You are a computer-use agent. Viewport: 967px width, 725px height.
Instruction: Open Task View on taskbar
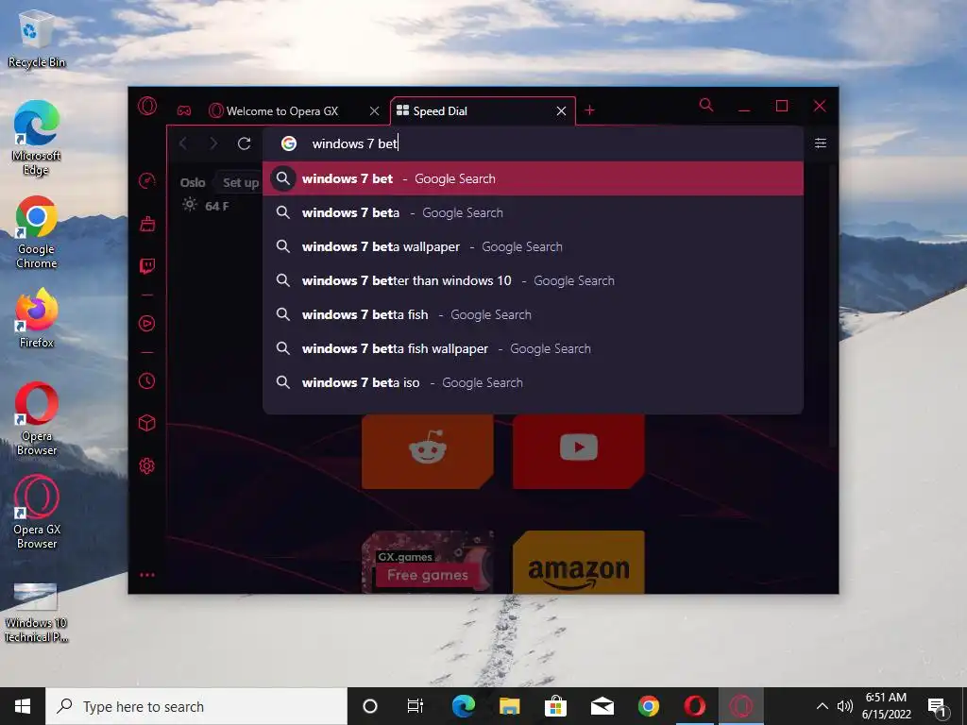(416, 706)
